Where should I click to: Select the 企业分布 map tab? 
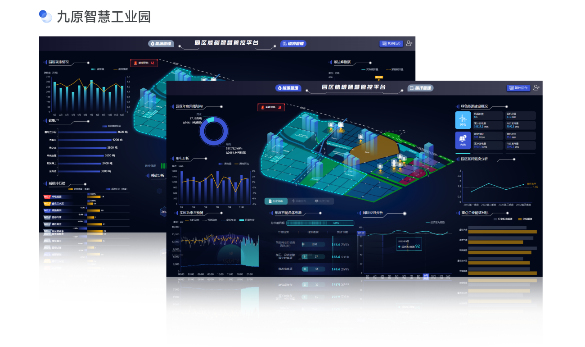275,201
